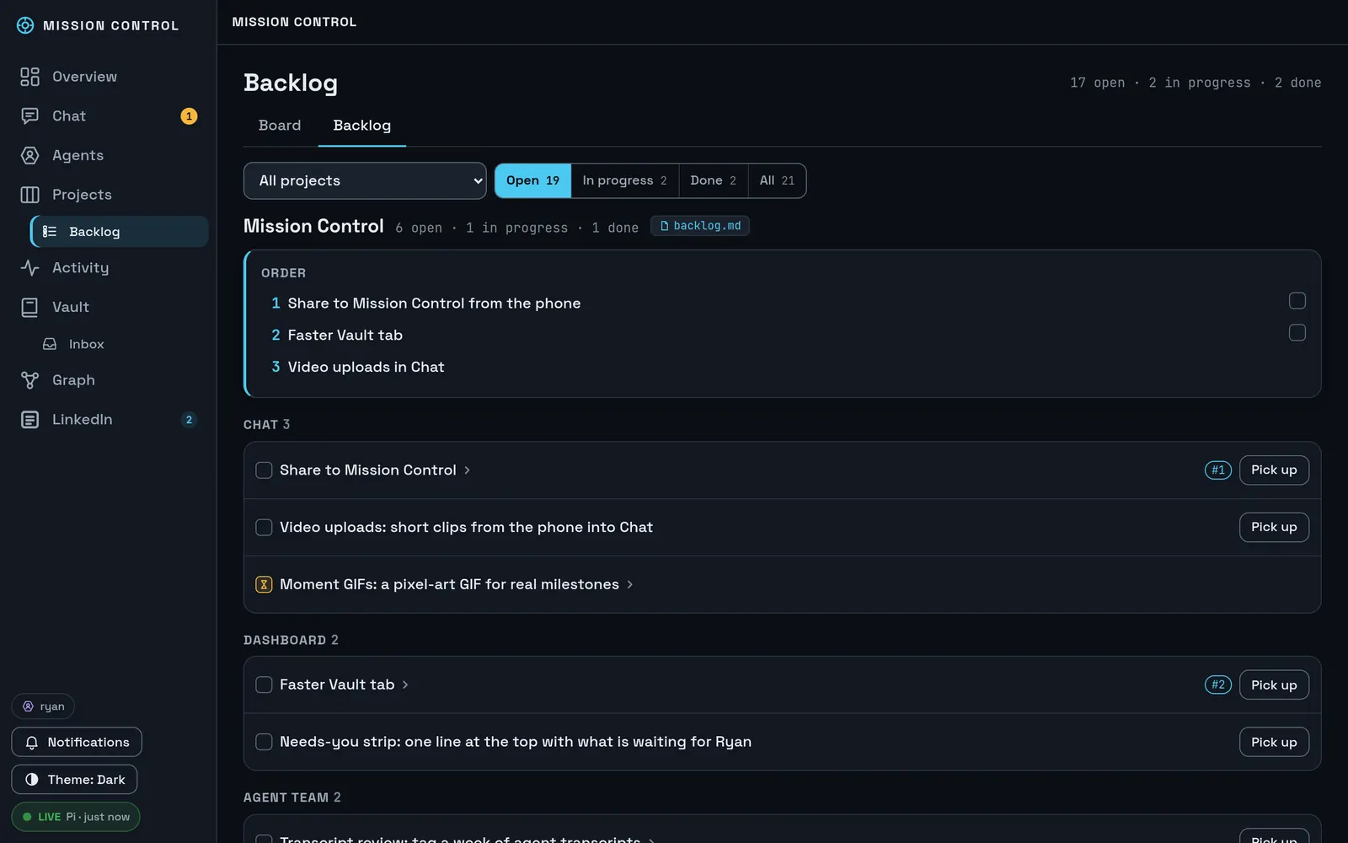
Task: Click the CHAT 3 section header
Action: pos(266,425)
